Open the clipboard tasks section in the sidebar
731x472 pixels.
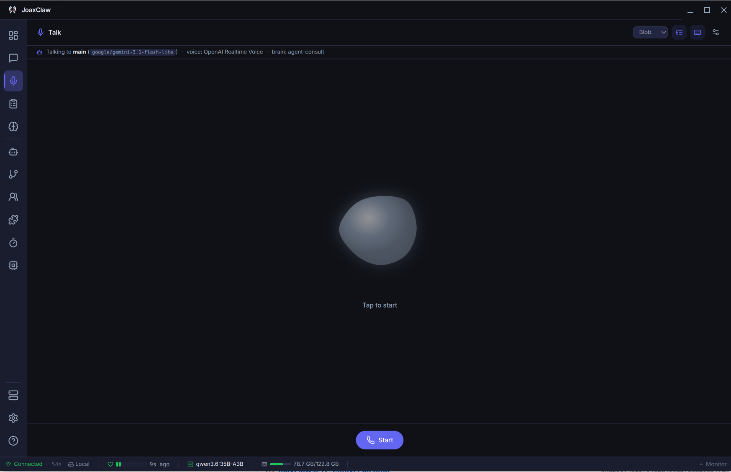click(x=13, y=104)
